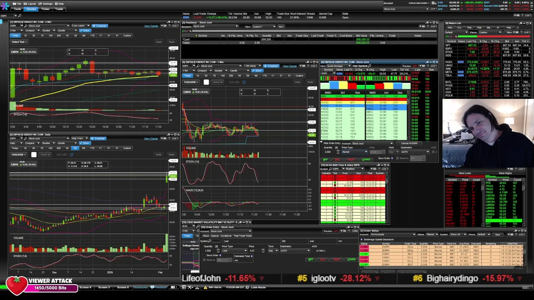Image resolution: width=534 pixels, height=300 pixels.
Task: Click symbol search magnifier in 1 Min chart window
Action: click(x=197, y=66)
